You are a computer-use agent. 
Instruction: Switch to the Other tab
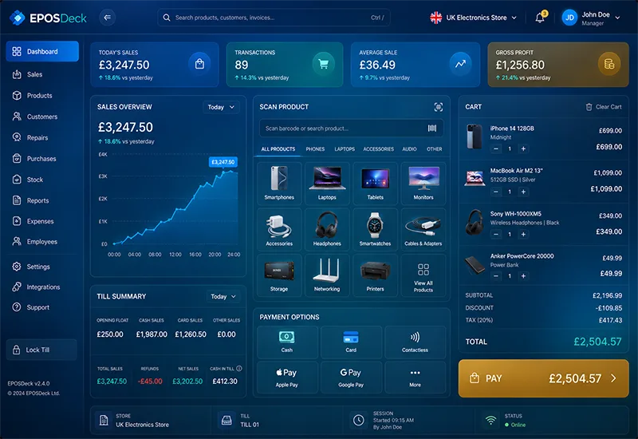(x=434, y=149)
